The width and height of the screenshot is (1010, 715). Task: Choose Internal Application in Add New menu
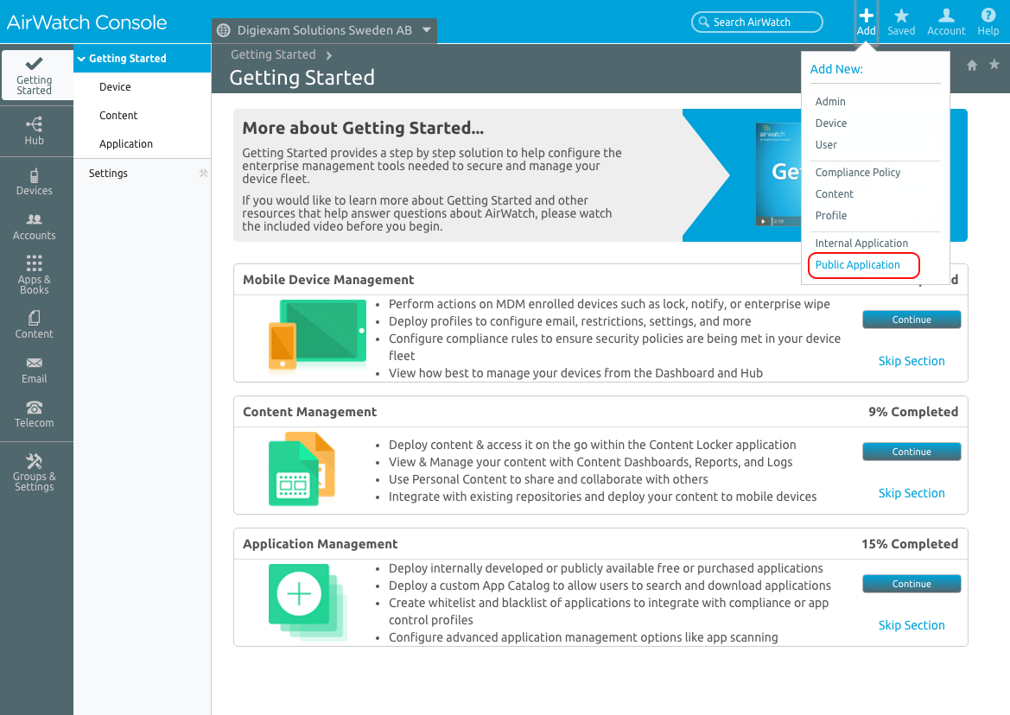tap(862, 244)
